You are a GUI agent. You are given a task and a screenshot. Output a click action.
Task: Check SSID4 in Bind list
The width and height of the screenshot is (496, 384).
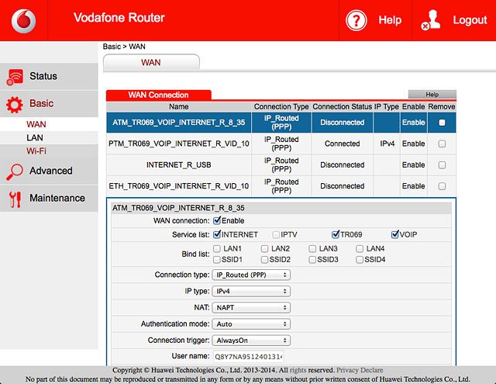point(360,260)
